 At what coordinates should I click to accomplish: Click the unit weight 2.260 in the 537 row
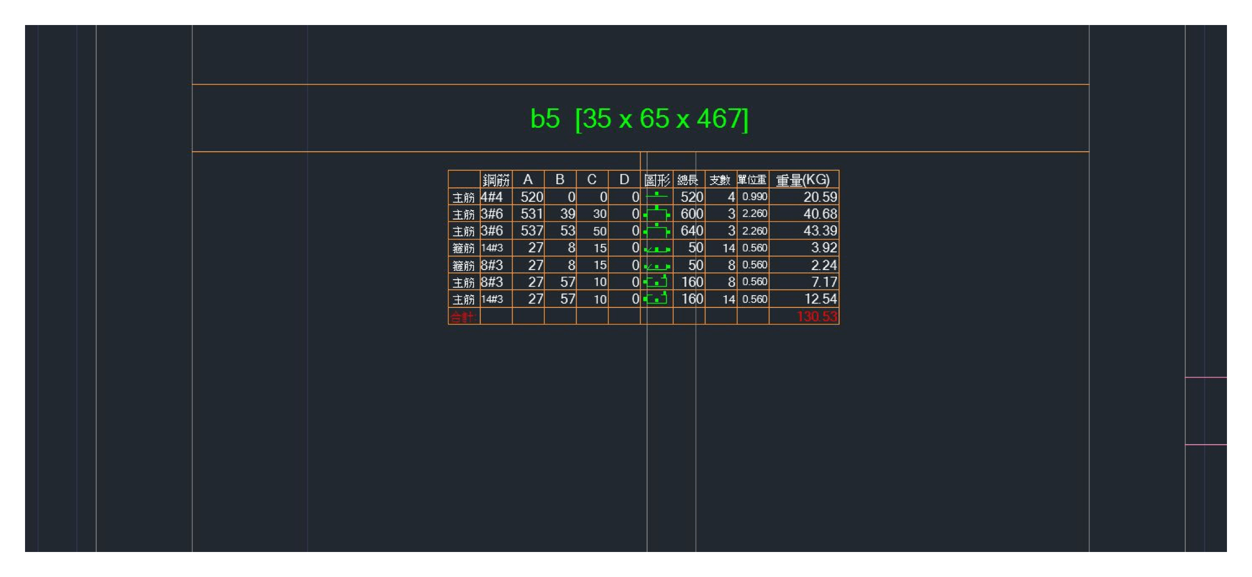(755, 231)
